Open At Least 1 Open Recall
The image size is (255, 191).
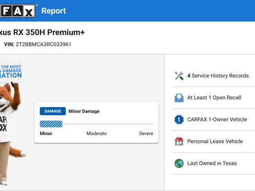coord(214,98)
